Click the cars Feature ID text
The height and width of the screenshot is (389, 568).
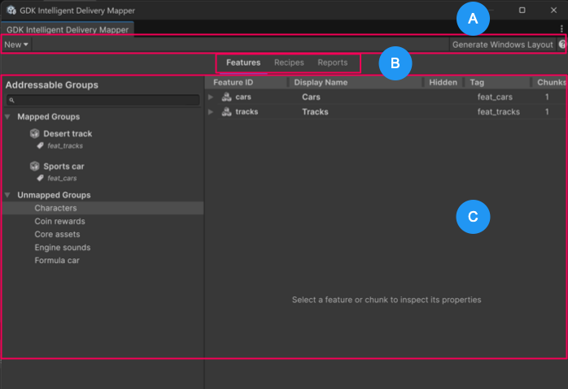(x=243, y=97)
